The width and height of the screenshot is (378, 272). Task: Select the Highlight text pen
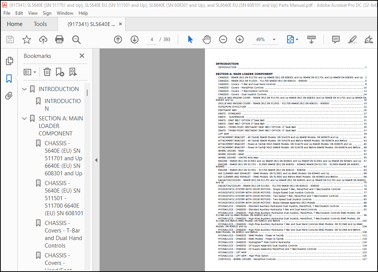click(x=352, y=40)
